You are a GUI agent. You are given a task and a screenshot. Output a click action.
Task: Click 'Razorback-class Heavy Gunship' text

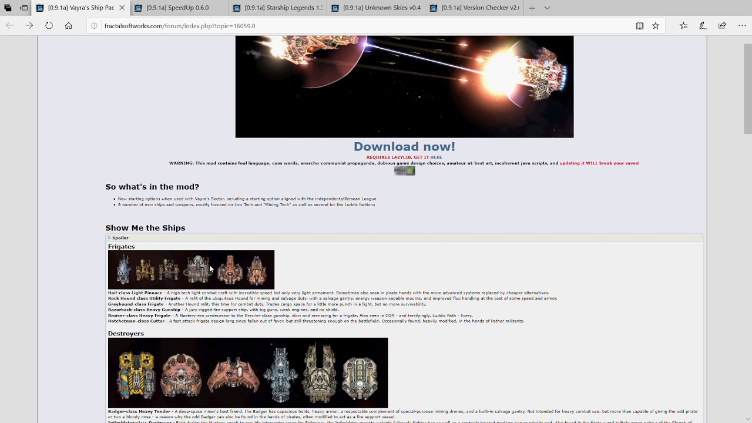[x=144, y=310]
